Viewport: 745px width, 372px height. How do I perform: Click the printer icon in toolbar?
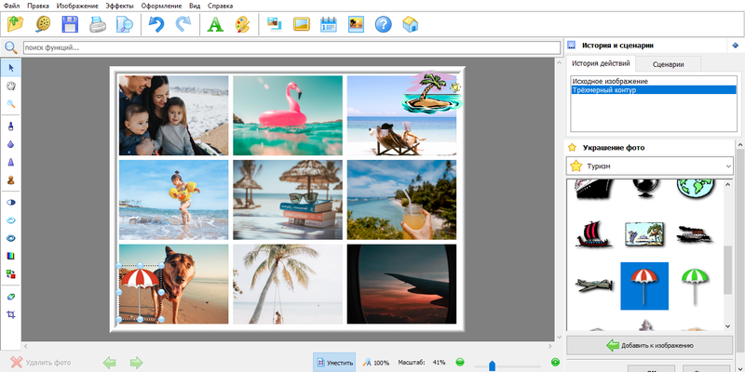pos(97,24)
